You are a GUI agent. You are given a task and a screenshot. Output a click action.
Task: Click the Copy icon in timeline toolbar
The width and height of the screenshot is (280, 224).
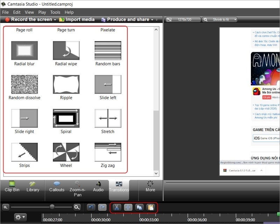coord(139,207)
